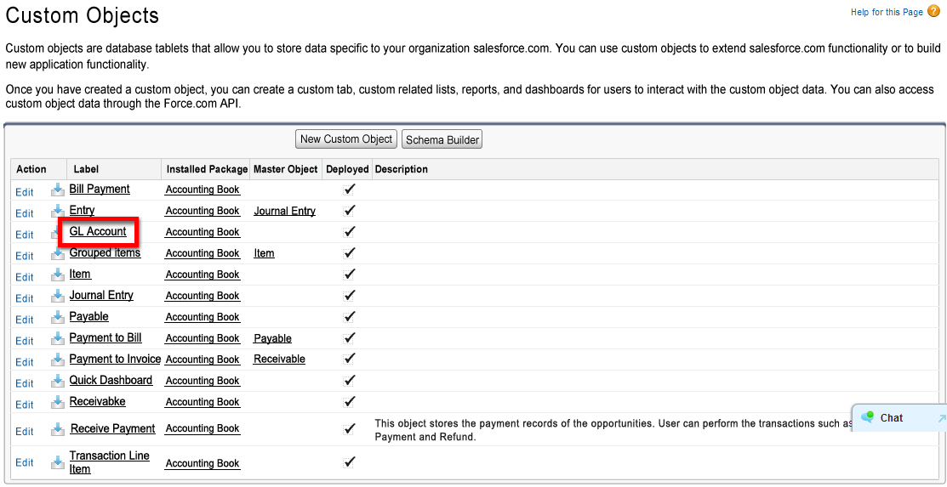Click Deployed checkmark in Receive Payment row
This screenshot has height=487, width=947.
349,429
